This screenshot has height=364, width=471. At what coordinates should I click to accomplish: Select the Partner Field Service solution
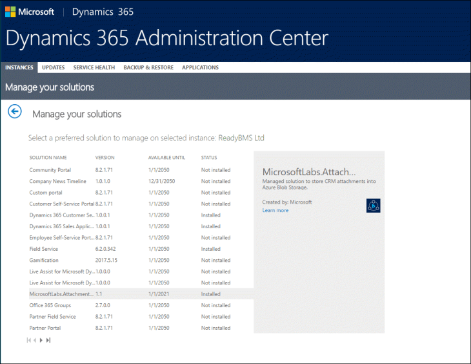click(x=141, y=317)
